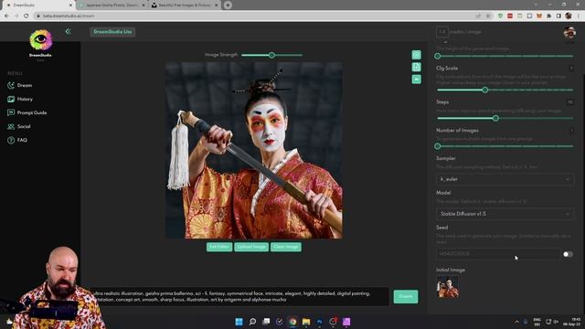Screen dimensions: 585x329
Task: Click the Dream generate button
Action: (x=406, y=296)
